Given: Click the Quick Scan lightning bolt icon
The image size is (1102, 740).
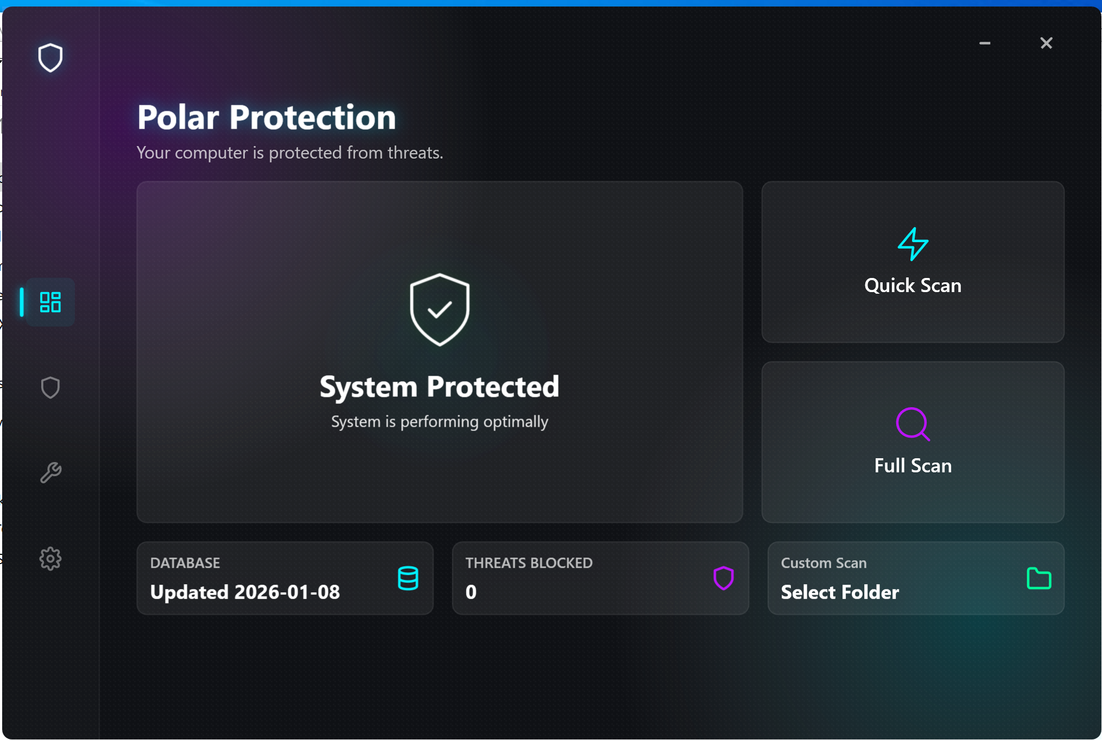Looking at the screenshot, I should (x=913, y=244).
